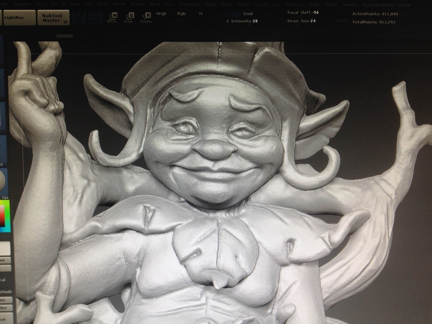432x324 pixels.
Task: Enable M material-only painting mode
Action: click(200, 13)
